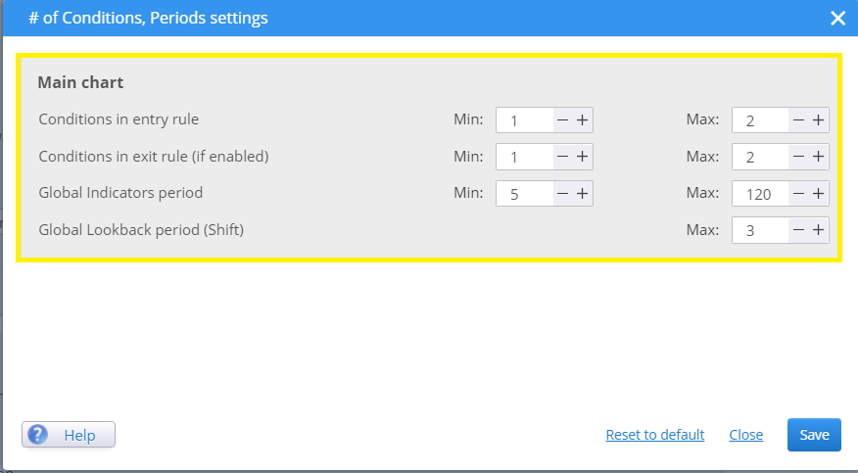This screenshot has height=473, width=858.
Task: Click dialog title '# of Conditions, Periods settings'
Action: coord(148,18)
